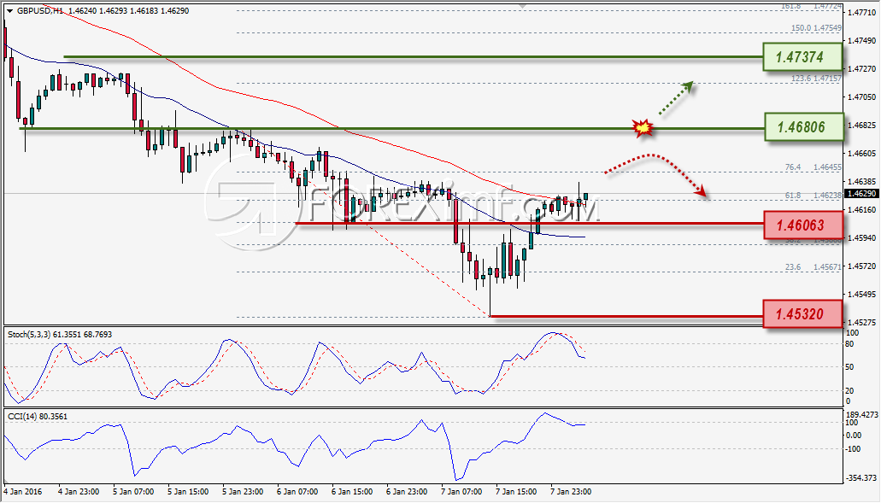The image size is (881, 503).
Task: Click the GBPUSD,H1 chart title dropdown triangle
Action: click(x=10, y=10)
